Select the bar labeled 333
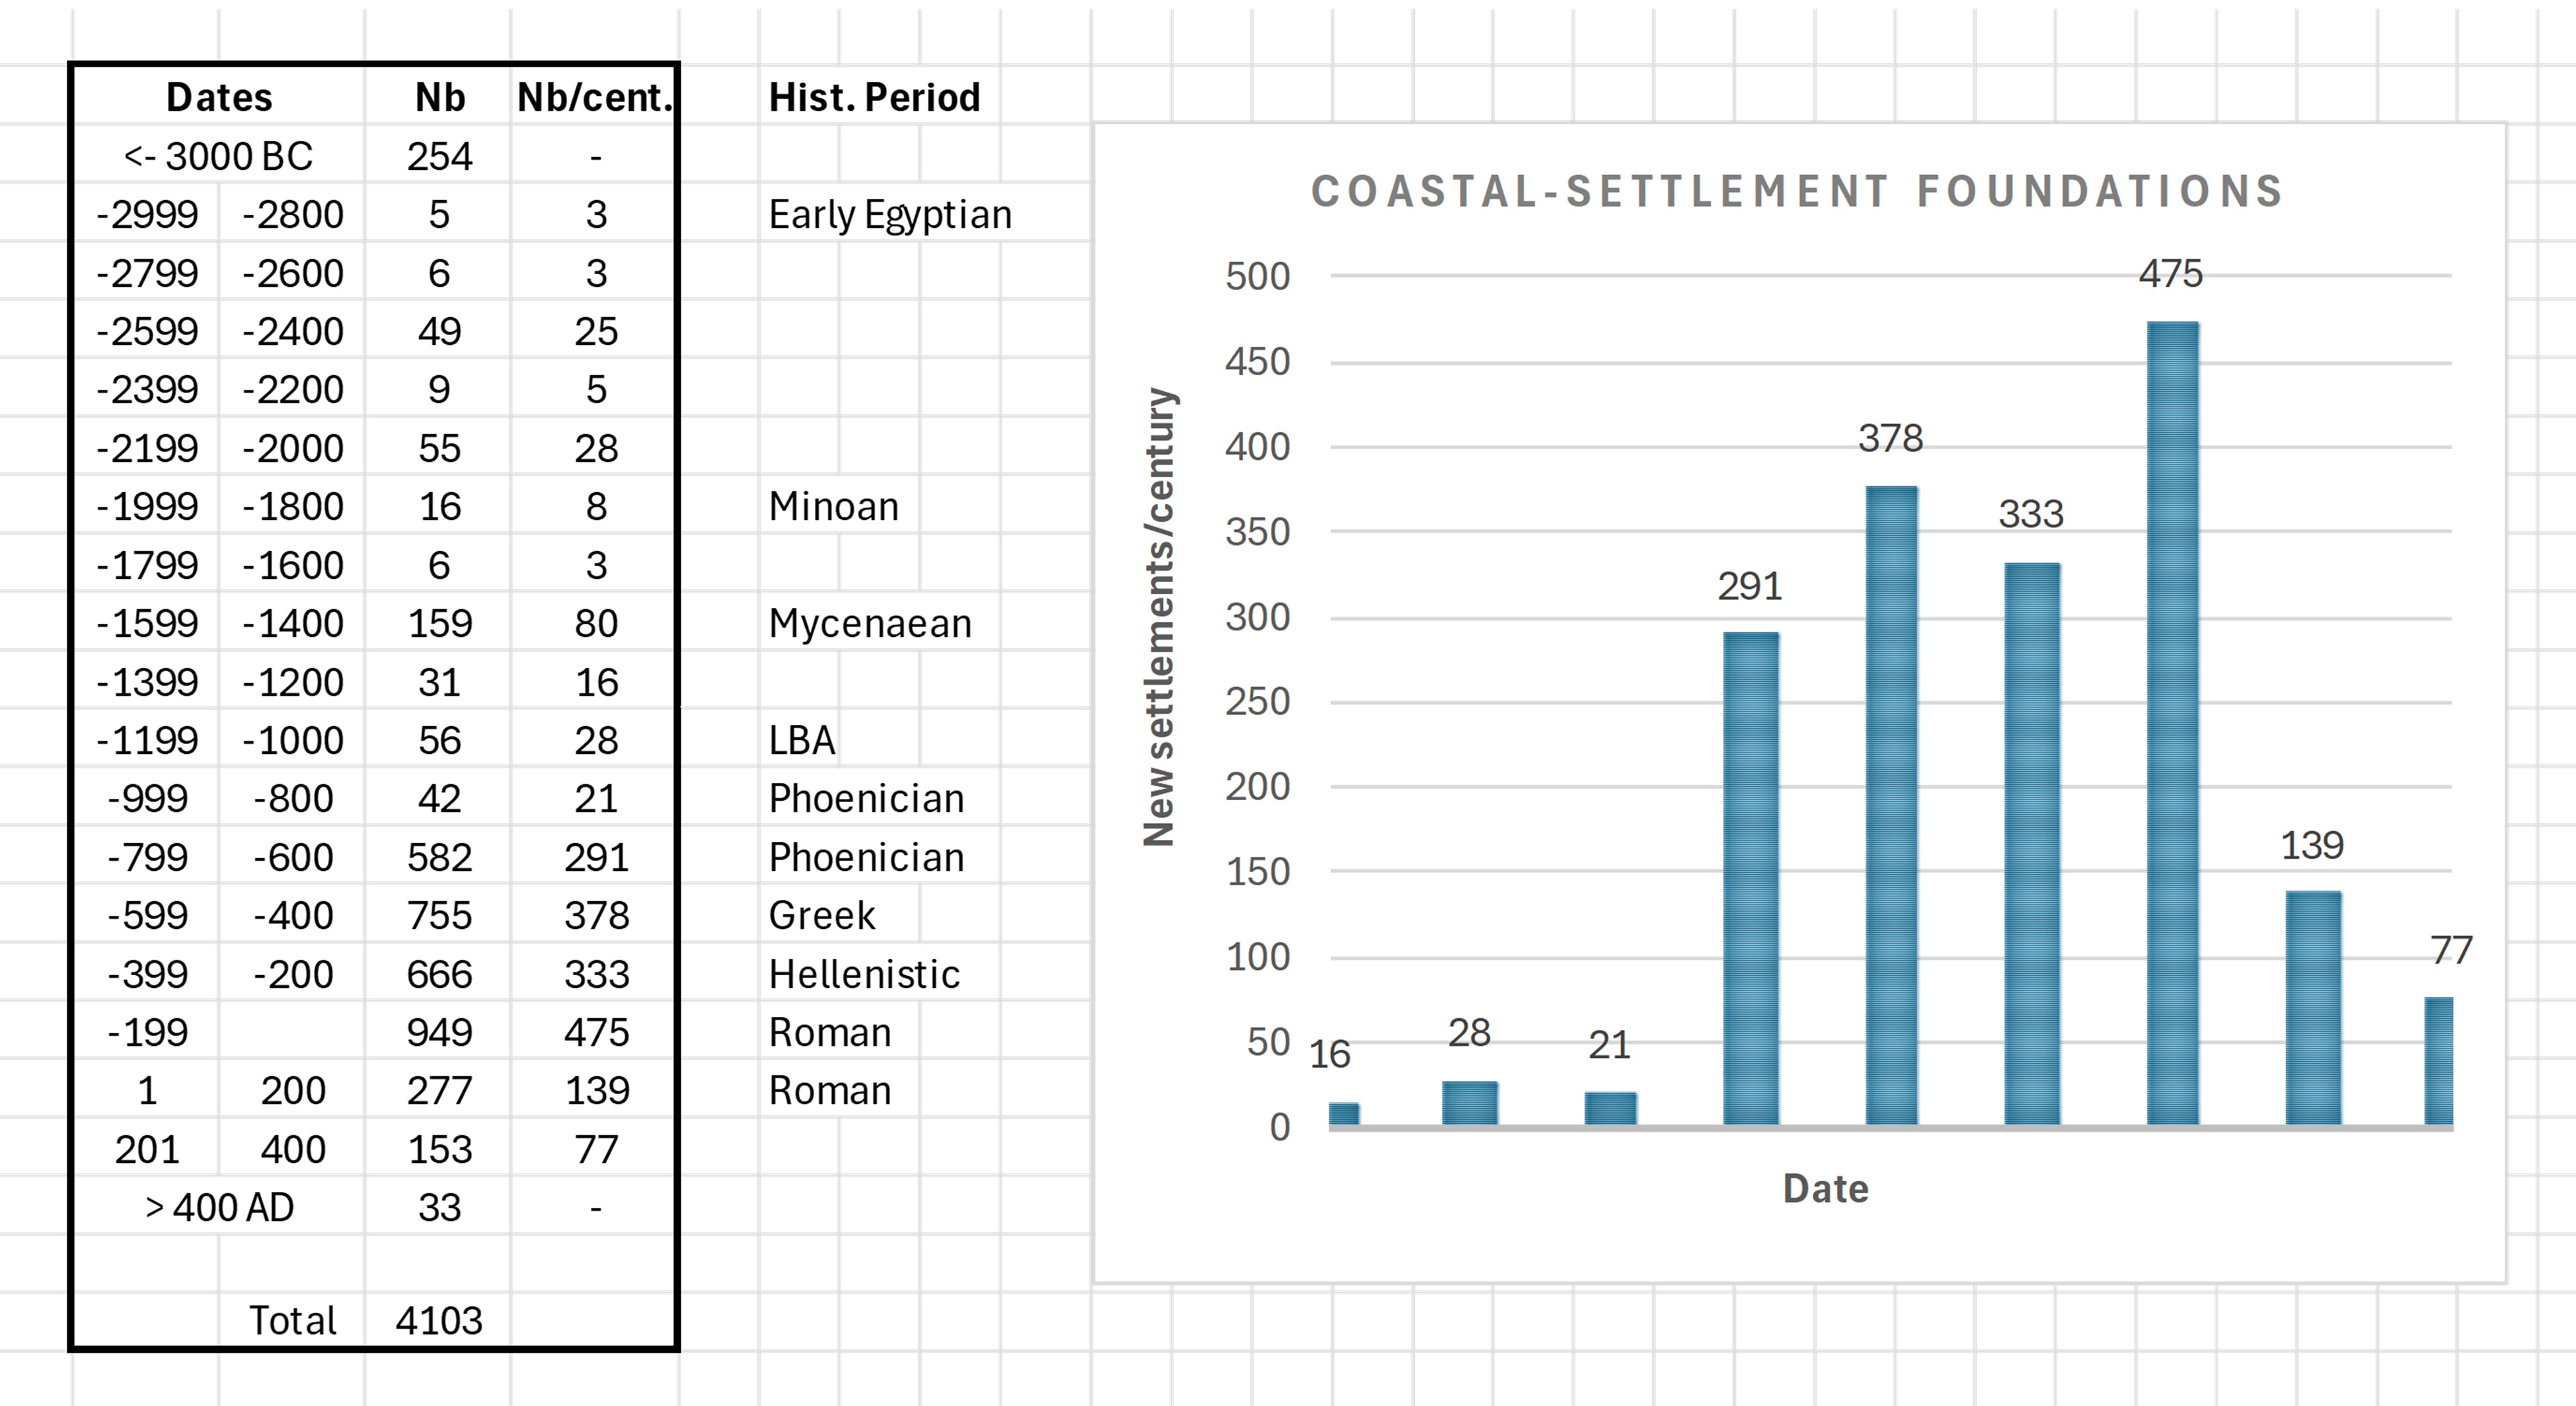The image size is (2576, 1406). [x=2032, y=844]
